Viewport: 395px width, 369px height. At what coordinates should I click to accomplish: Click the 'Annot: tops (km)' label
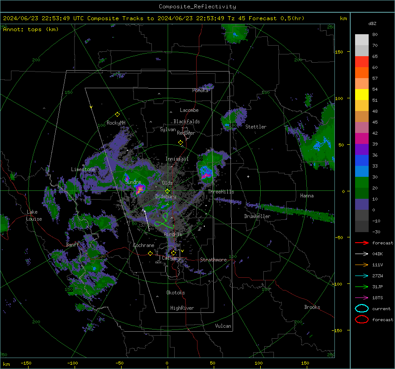pyautogui.click(x=31, y=29)
